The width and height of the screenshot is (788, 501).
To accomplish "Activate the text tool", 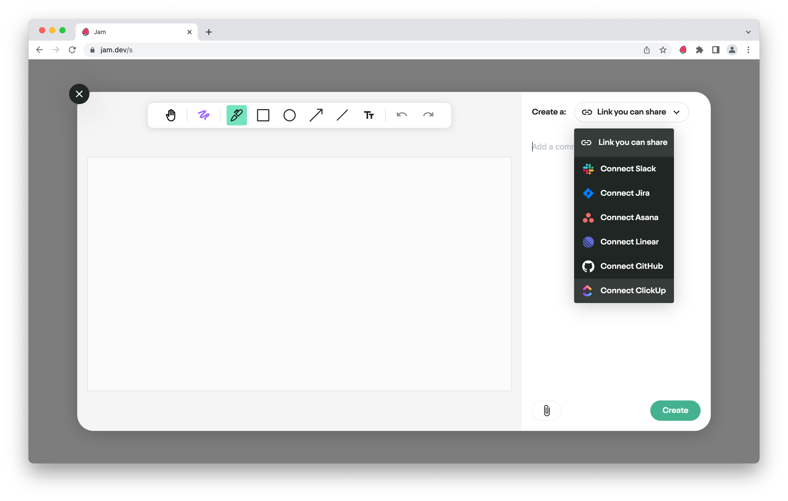I will [x=369, y=115].
